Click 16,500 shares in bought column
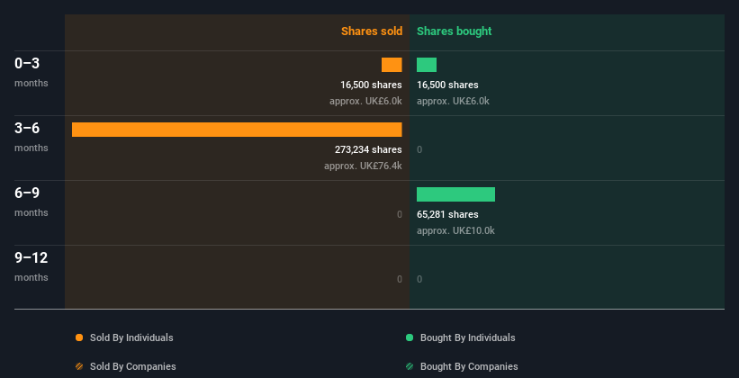Image resolution: width=739 pixels, height=378 pixels. [447, 85]
